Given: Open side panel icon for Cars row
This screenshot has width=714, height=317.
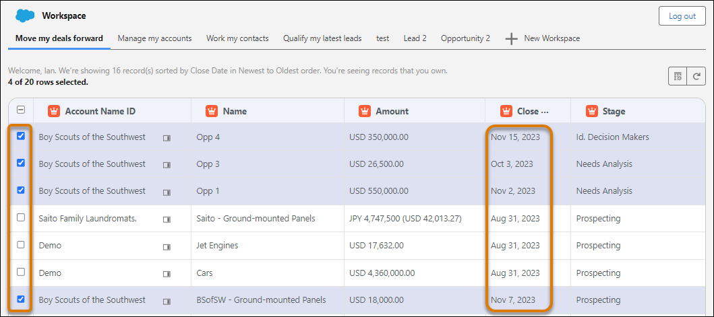Looking at the screenshot, I should [167, 274].
